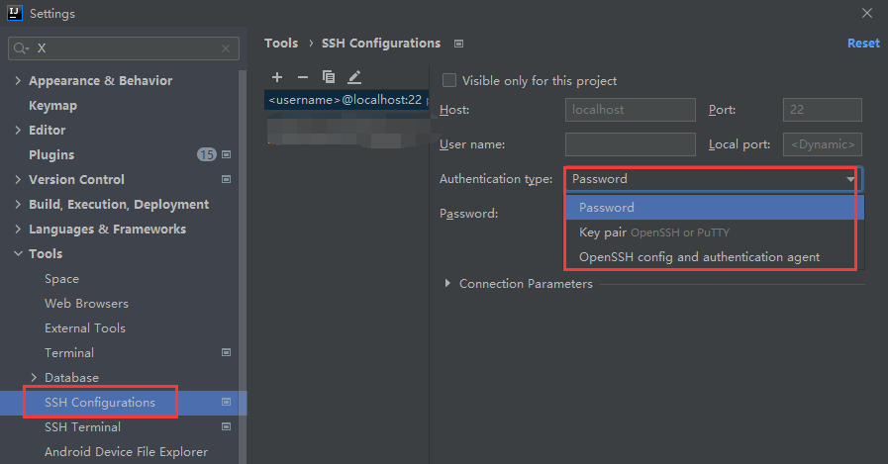
Task: Select <username>@localhost:22 configuration entry
Action: click(346, 100)
